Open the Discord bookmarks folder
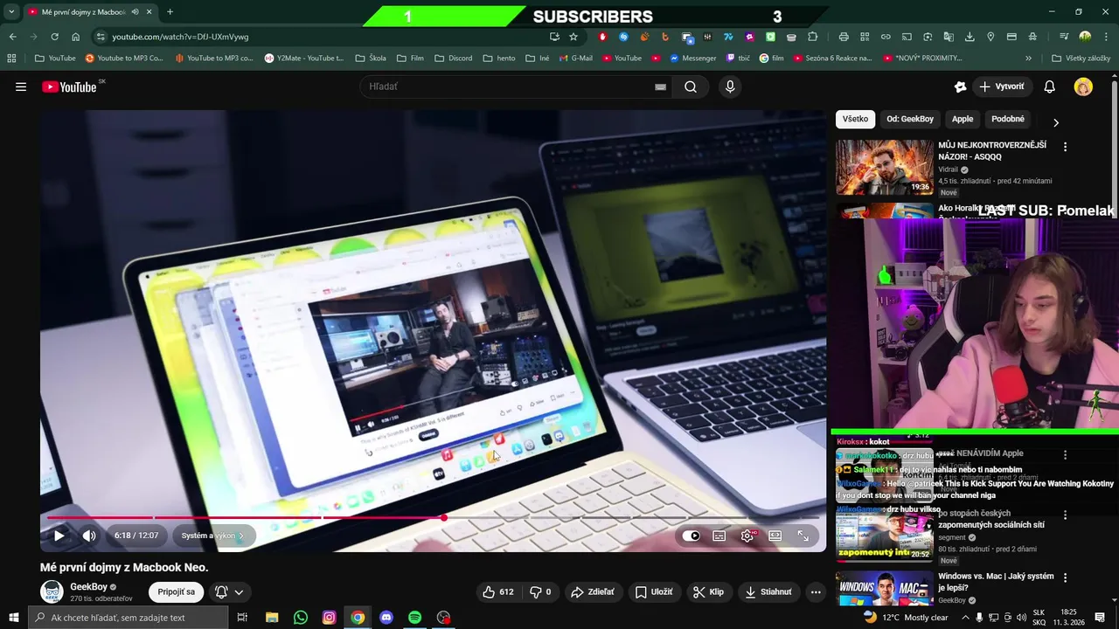Image resolution: width=1119 pixels, height=629 pixels. click(453, 59)
